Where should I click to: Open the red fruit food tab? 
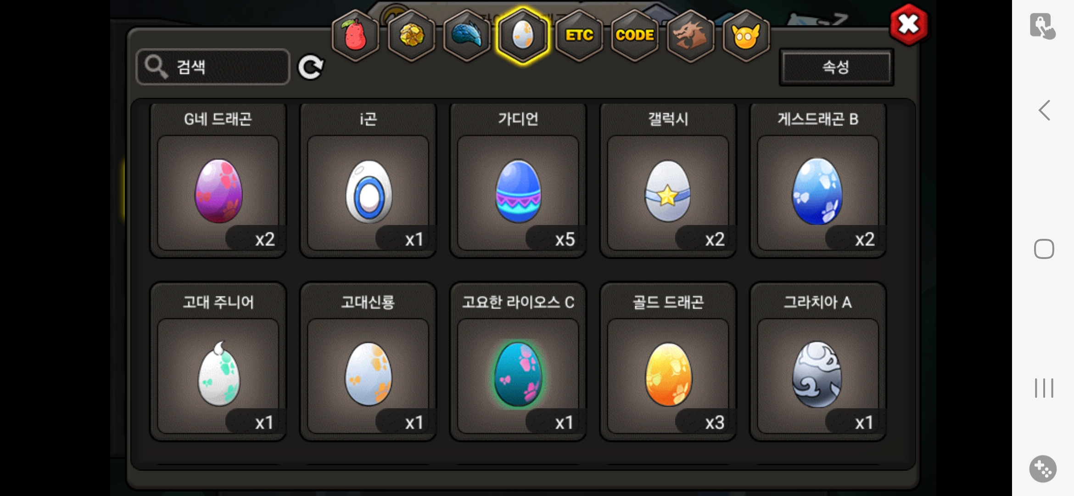click(x=355, y=35)
